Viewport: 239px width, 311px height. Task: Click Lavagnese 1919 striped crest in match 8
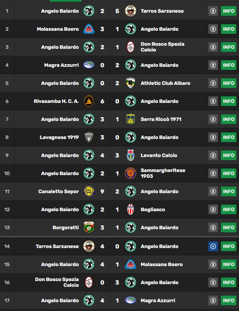tap(88, 137)
